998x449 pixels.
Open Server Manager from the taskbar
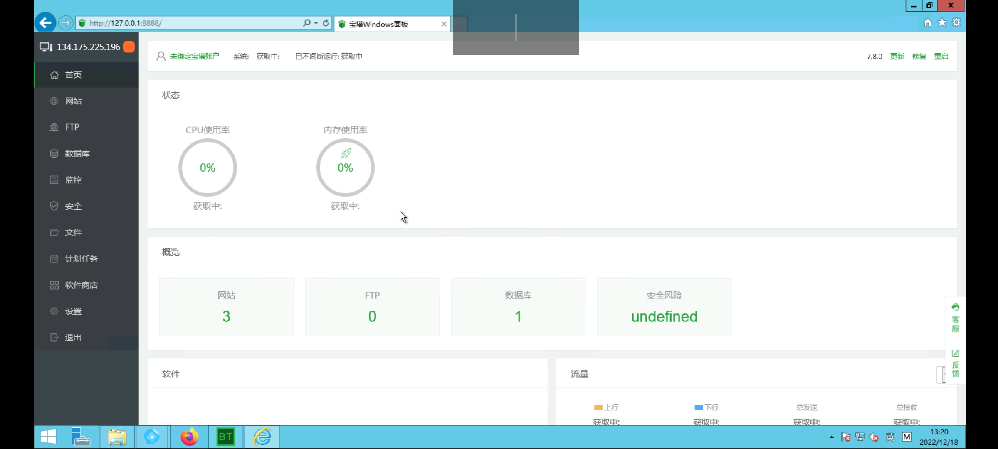81,437
